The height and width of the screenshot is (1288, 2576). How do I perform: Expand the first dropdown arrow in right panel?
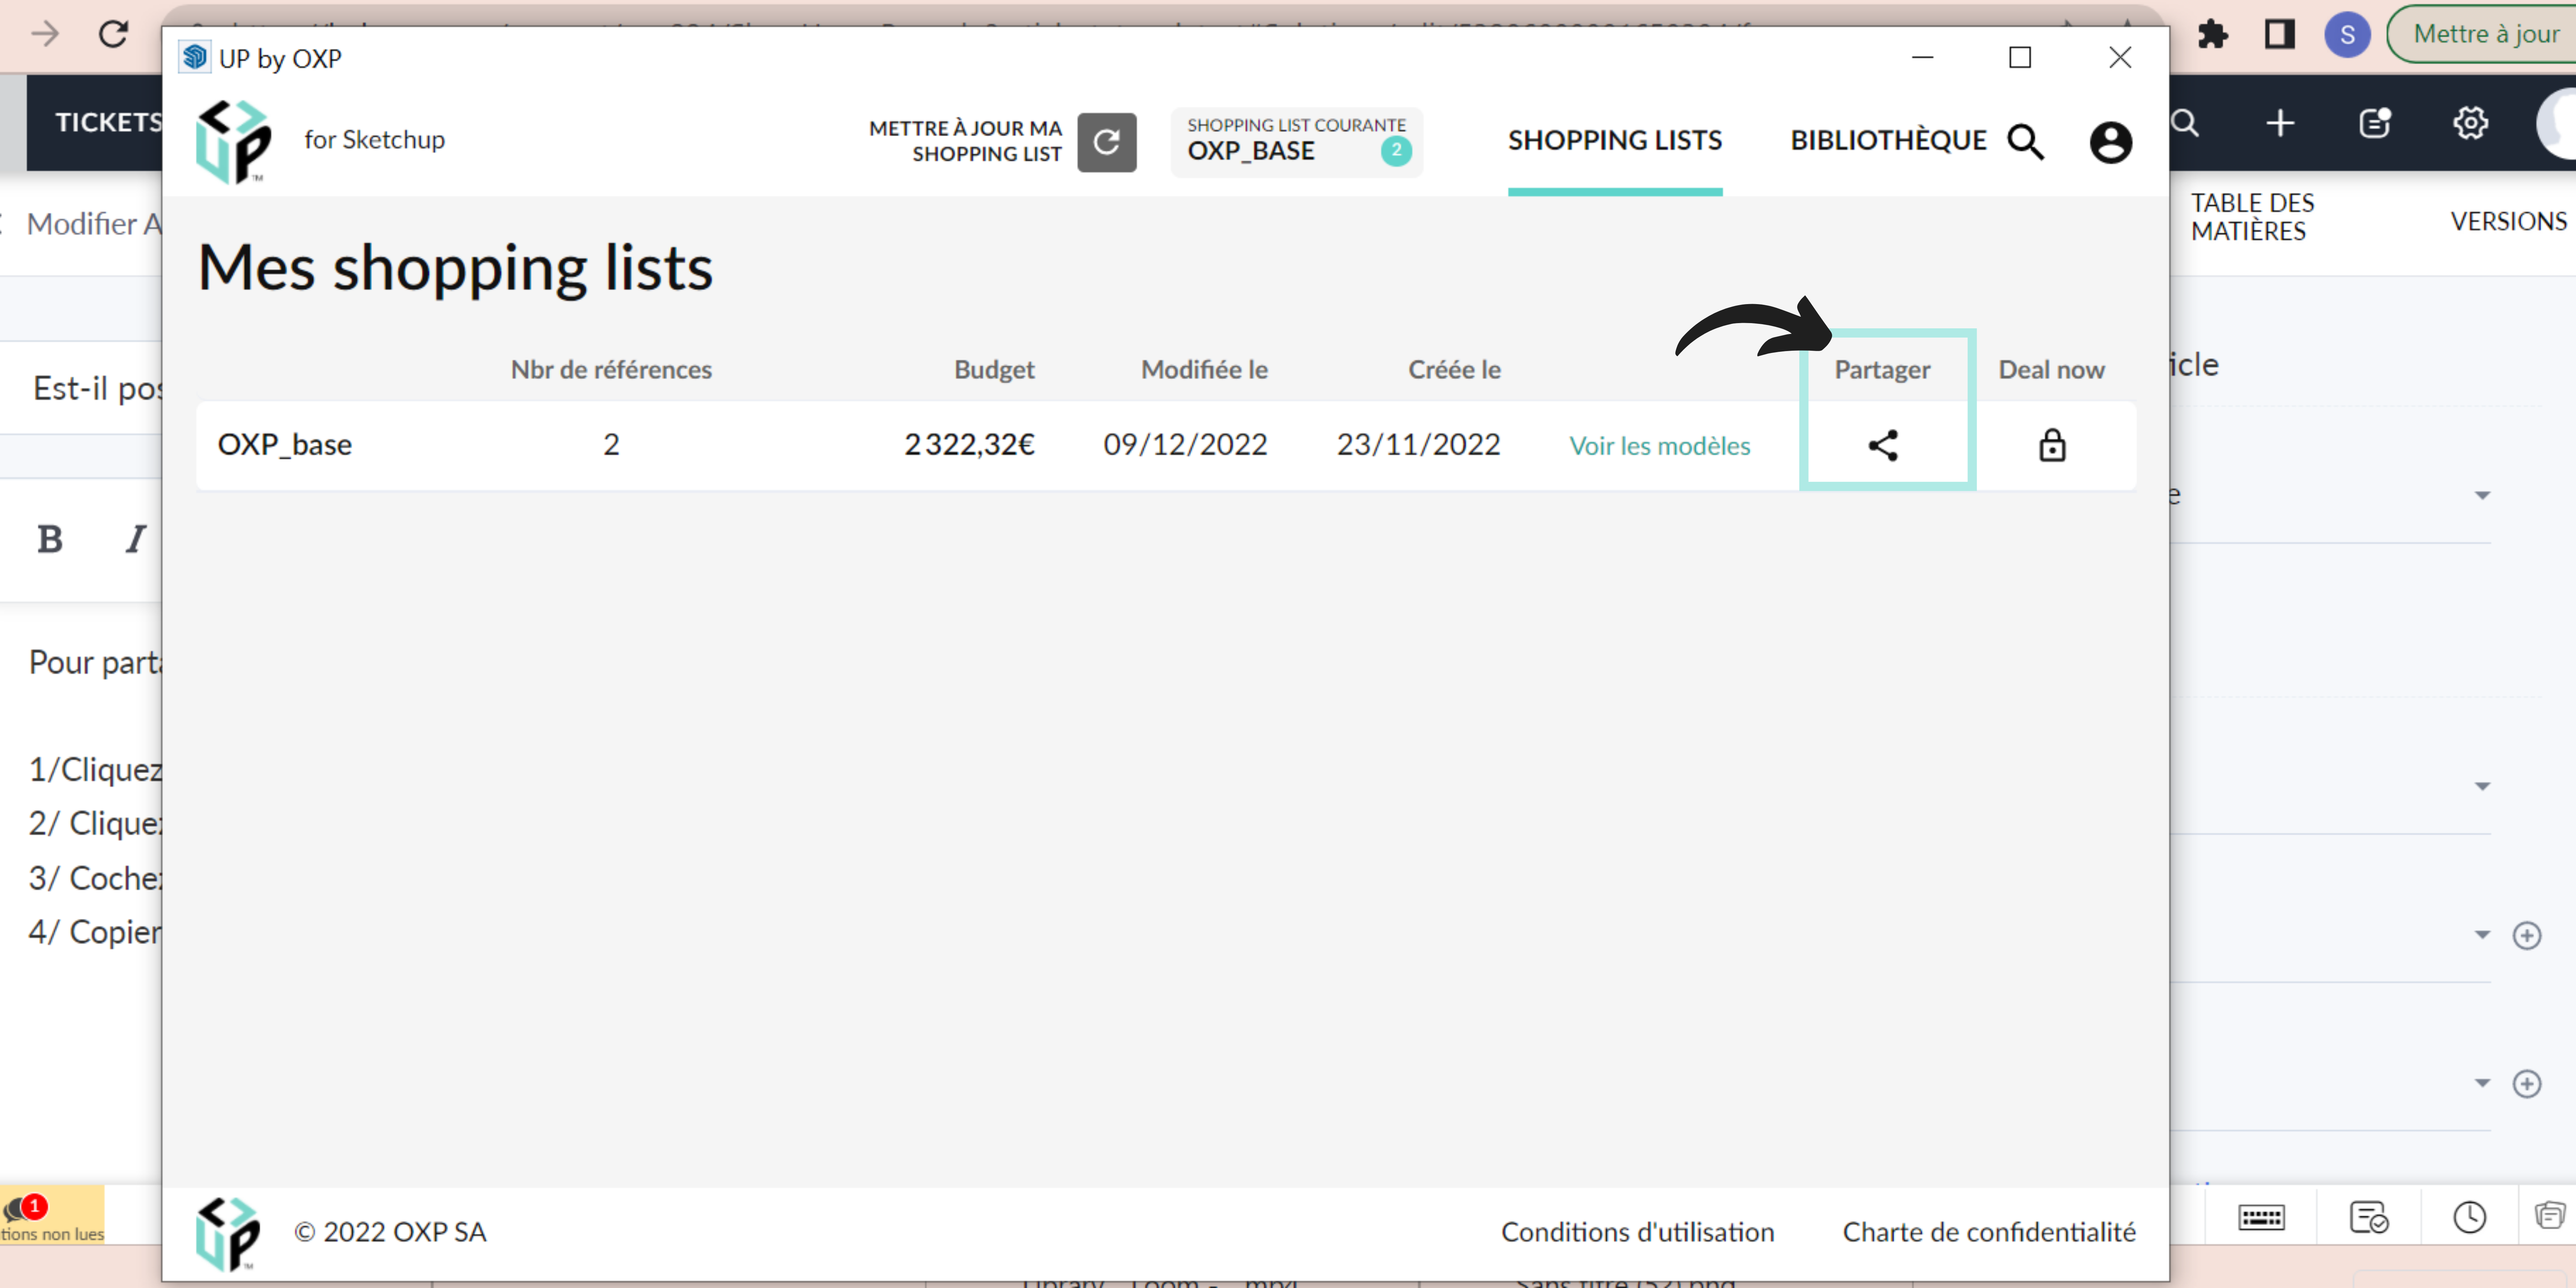2482,495
